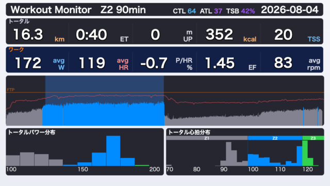Click the 2026-08-04 date in header
The height and width of the screenshot is (186, 330).
[x=290, y=10]
